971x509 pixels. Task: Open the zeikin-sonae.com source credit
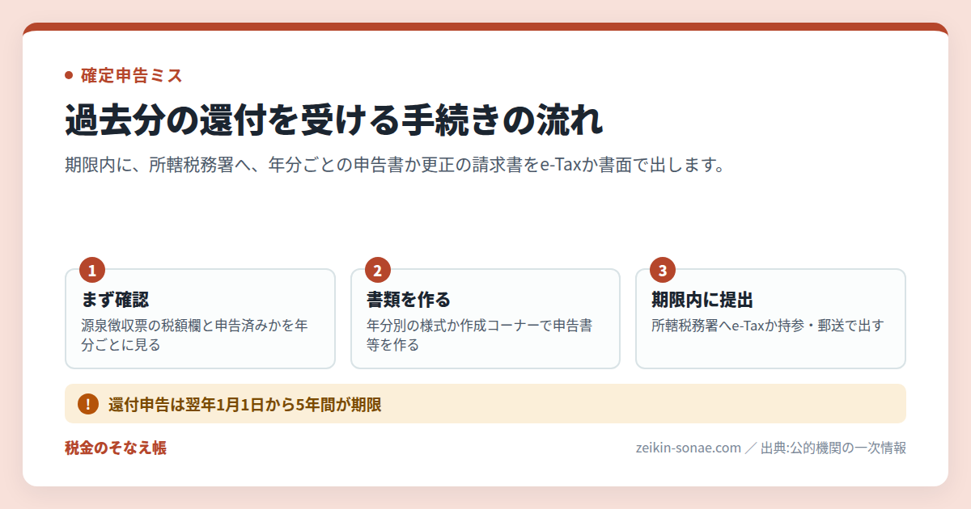coord(770,448)
